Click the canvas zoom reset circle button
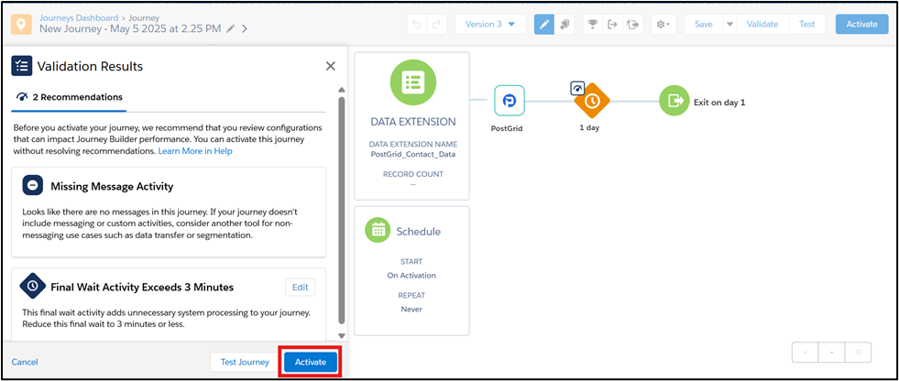The height and width of the screenshot is (381, 899). [x=858, y=353]
